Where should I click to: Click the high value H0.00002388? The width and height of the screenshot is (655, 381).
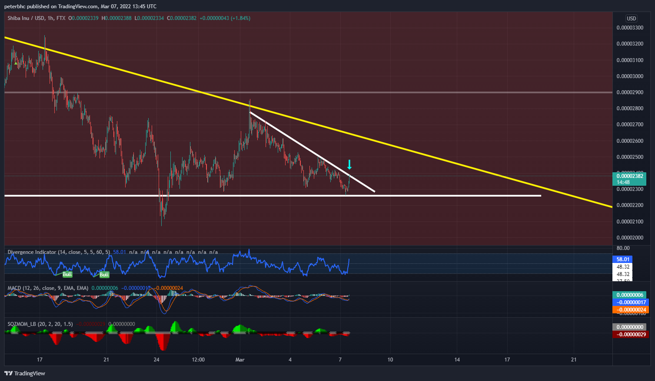pos(116,18)
